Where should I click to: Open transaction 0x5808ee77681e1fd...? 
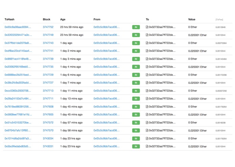click(x=18, y=114)
